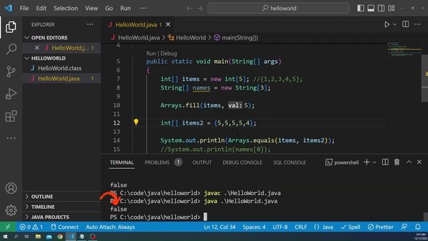Viewport: 428px width, 241px height.
Task: Switch to the Terminal panel tab
Action: pos(122,163)
